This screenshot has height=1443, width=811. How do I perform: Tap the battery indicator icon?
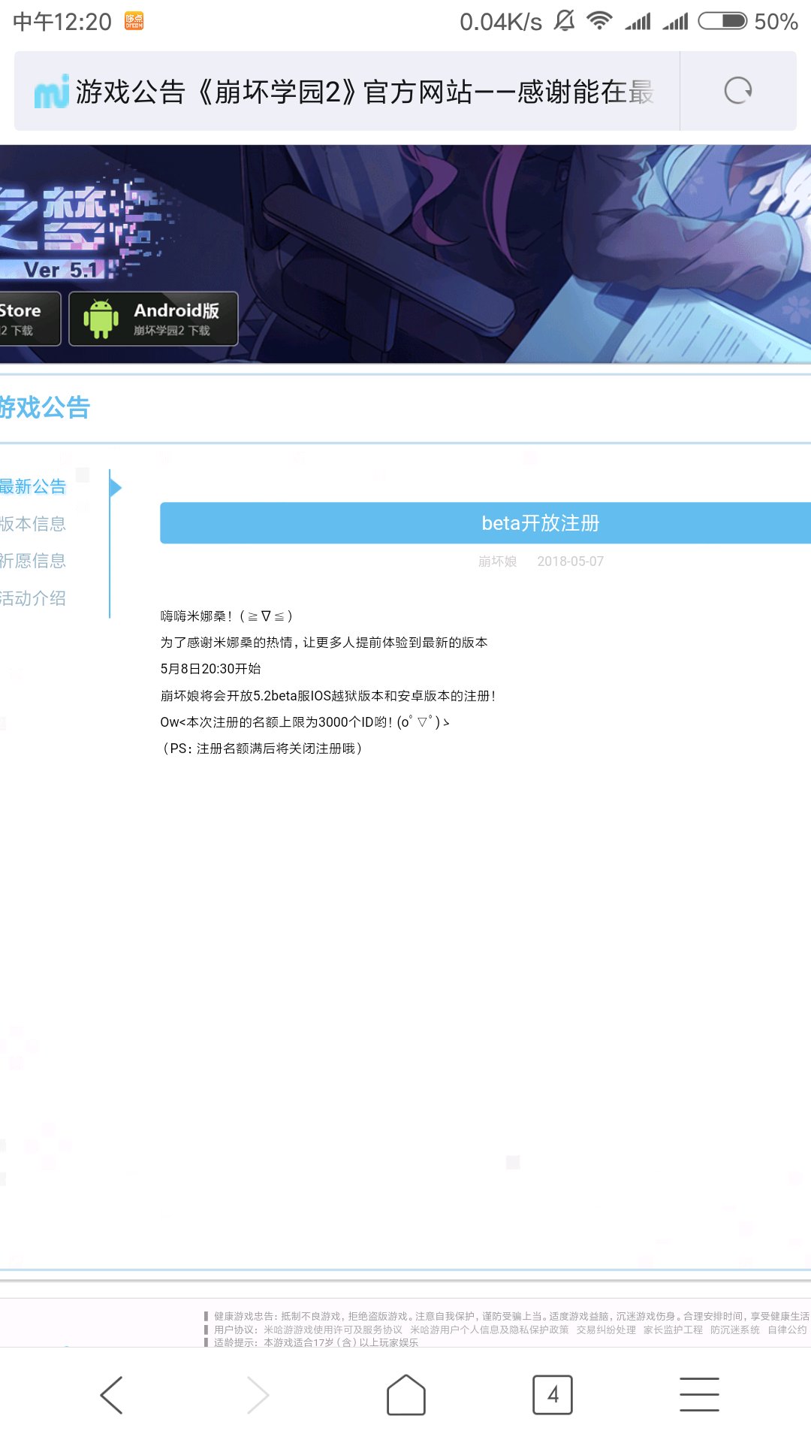click(722, 21)
